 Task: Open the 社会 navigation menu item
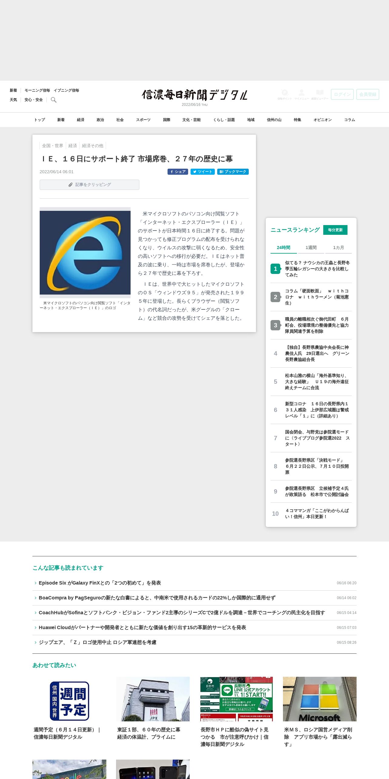point(120,120)
